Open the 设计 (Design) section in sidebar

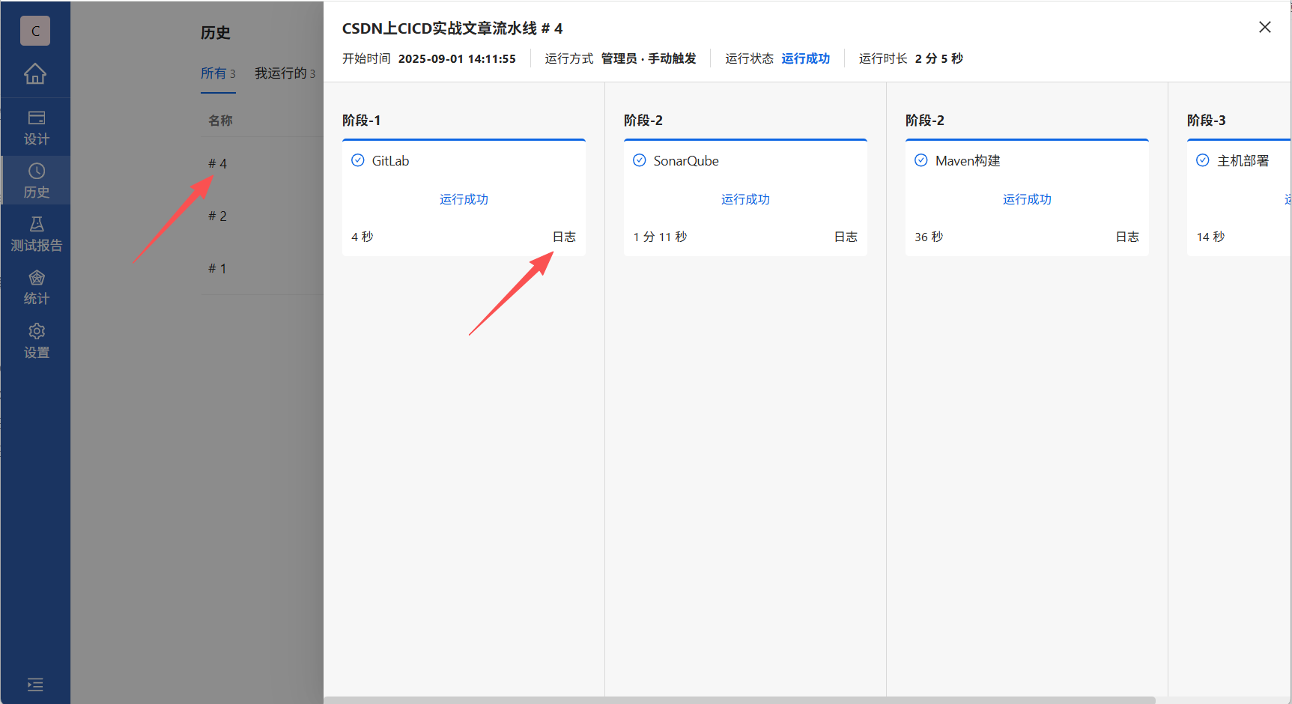click(35, 126)
